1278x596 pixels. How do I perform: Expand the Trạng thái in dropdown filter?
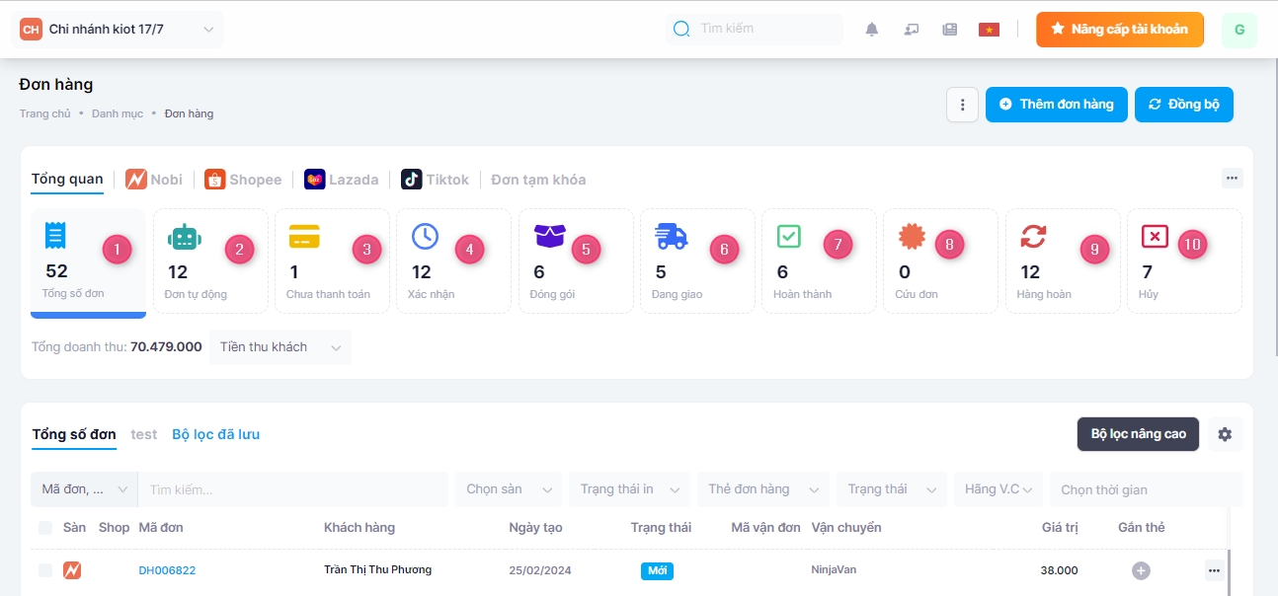629,489
